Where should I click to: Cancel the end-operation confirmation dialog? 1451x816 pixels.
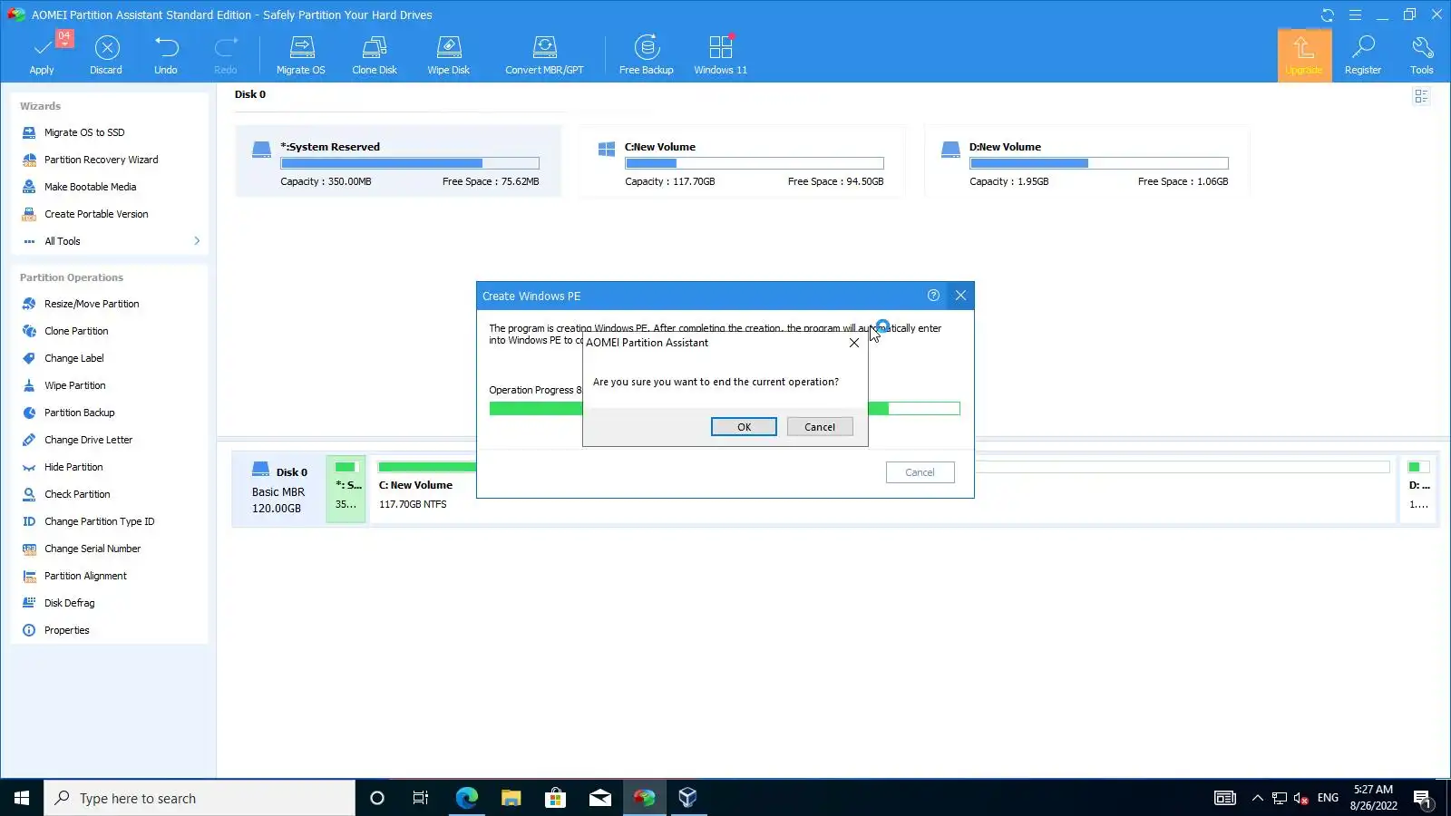[820, 427]
